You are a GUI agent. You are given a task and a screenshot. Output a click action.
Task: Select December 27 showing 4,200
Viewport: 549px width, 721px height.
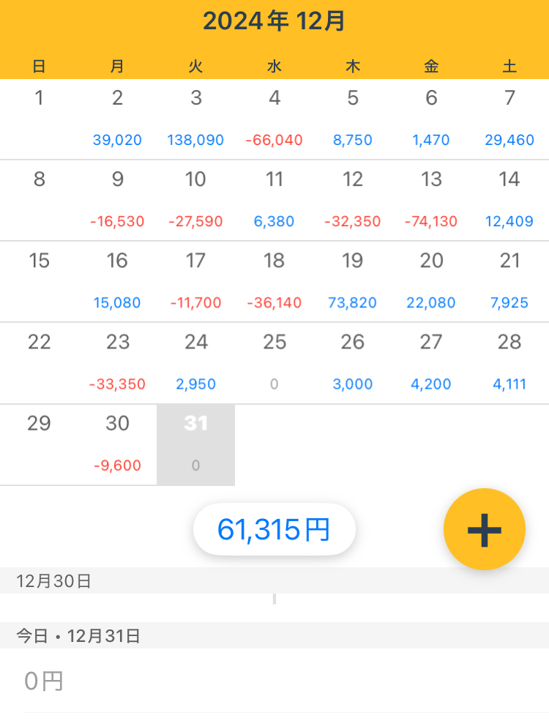point(431,363)
